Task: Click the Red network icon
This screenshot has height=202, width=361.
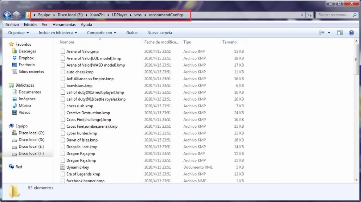Action: tap(11, 166)
